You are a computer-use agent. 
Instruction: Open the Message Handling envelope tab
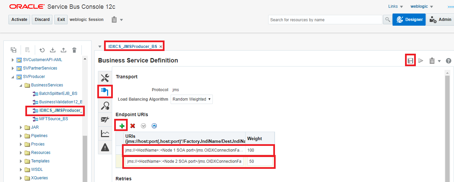pos(105,120)
